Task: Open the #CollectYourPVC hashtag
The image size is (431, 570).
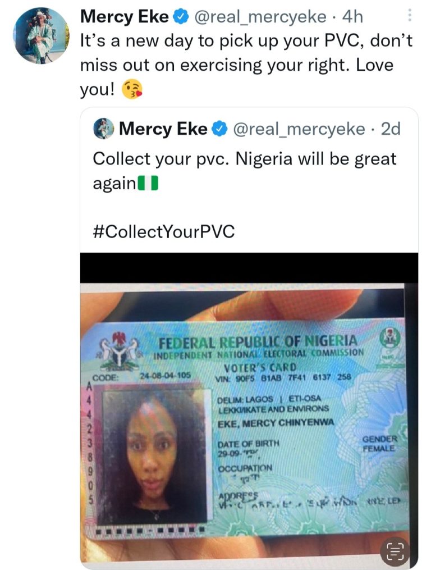Action: [x=163, y=231]
